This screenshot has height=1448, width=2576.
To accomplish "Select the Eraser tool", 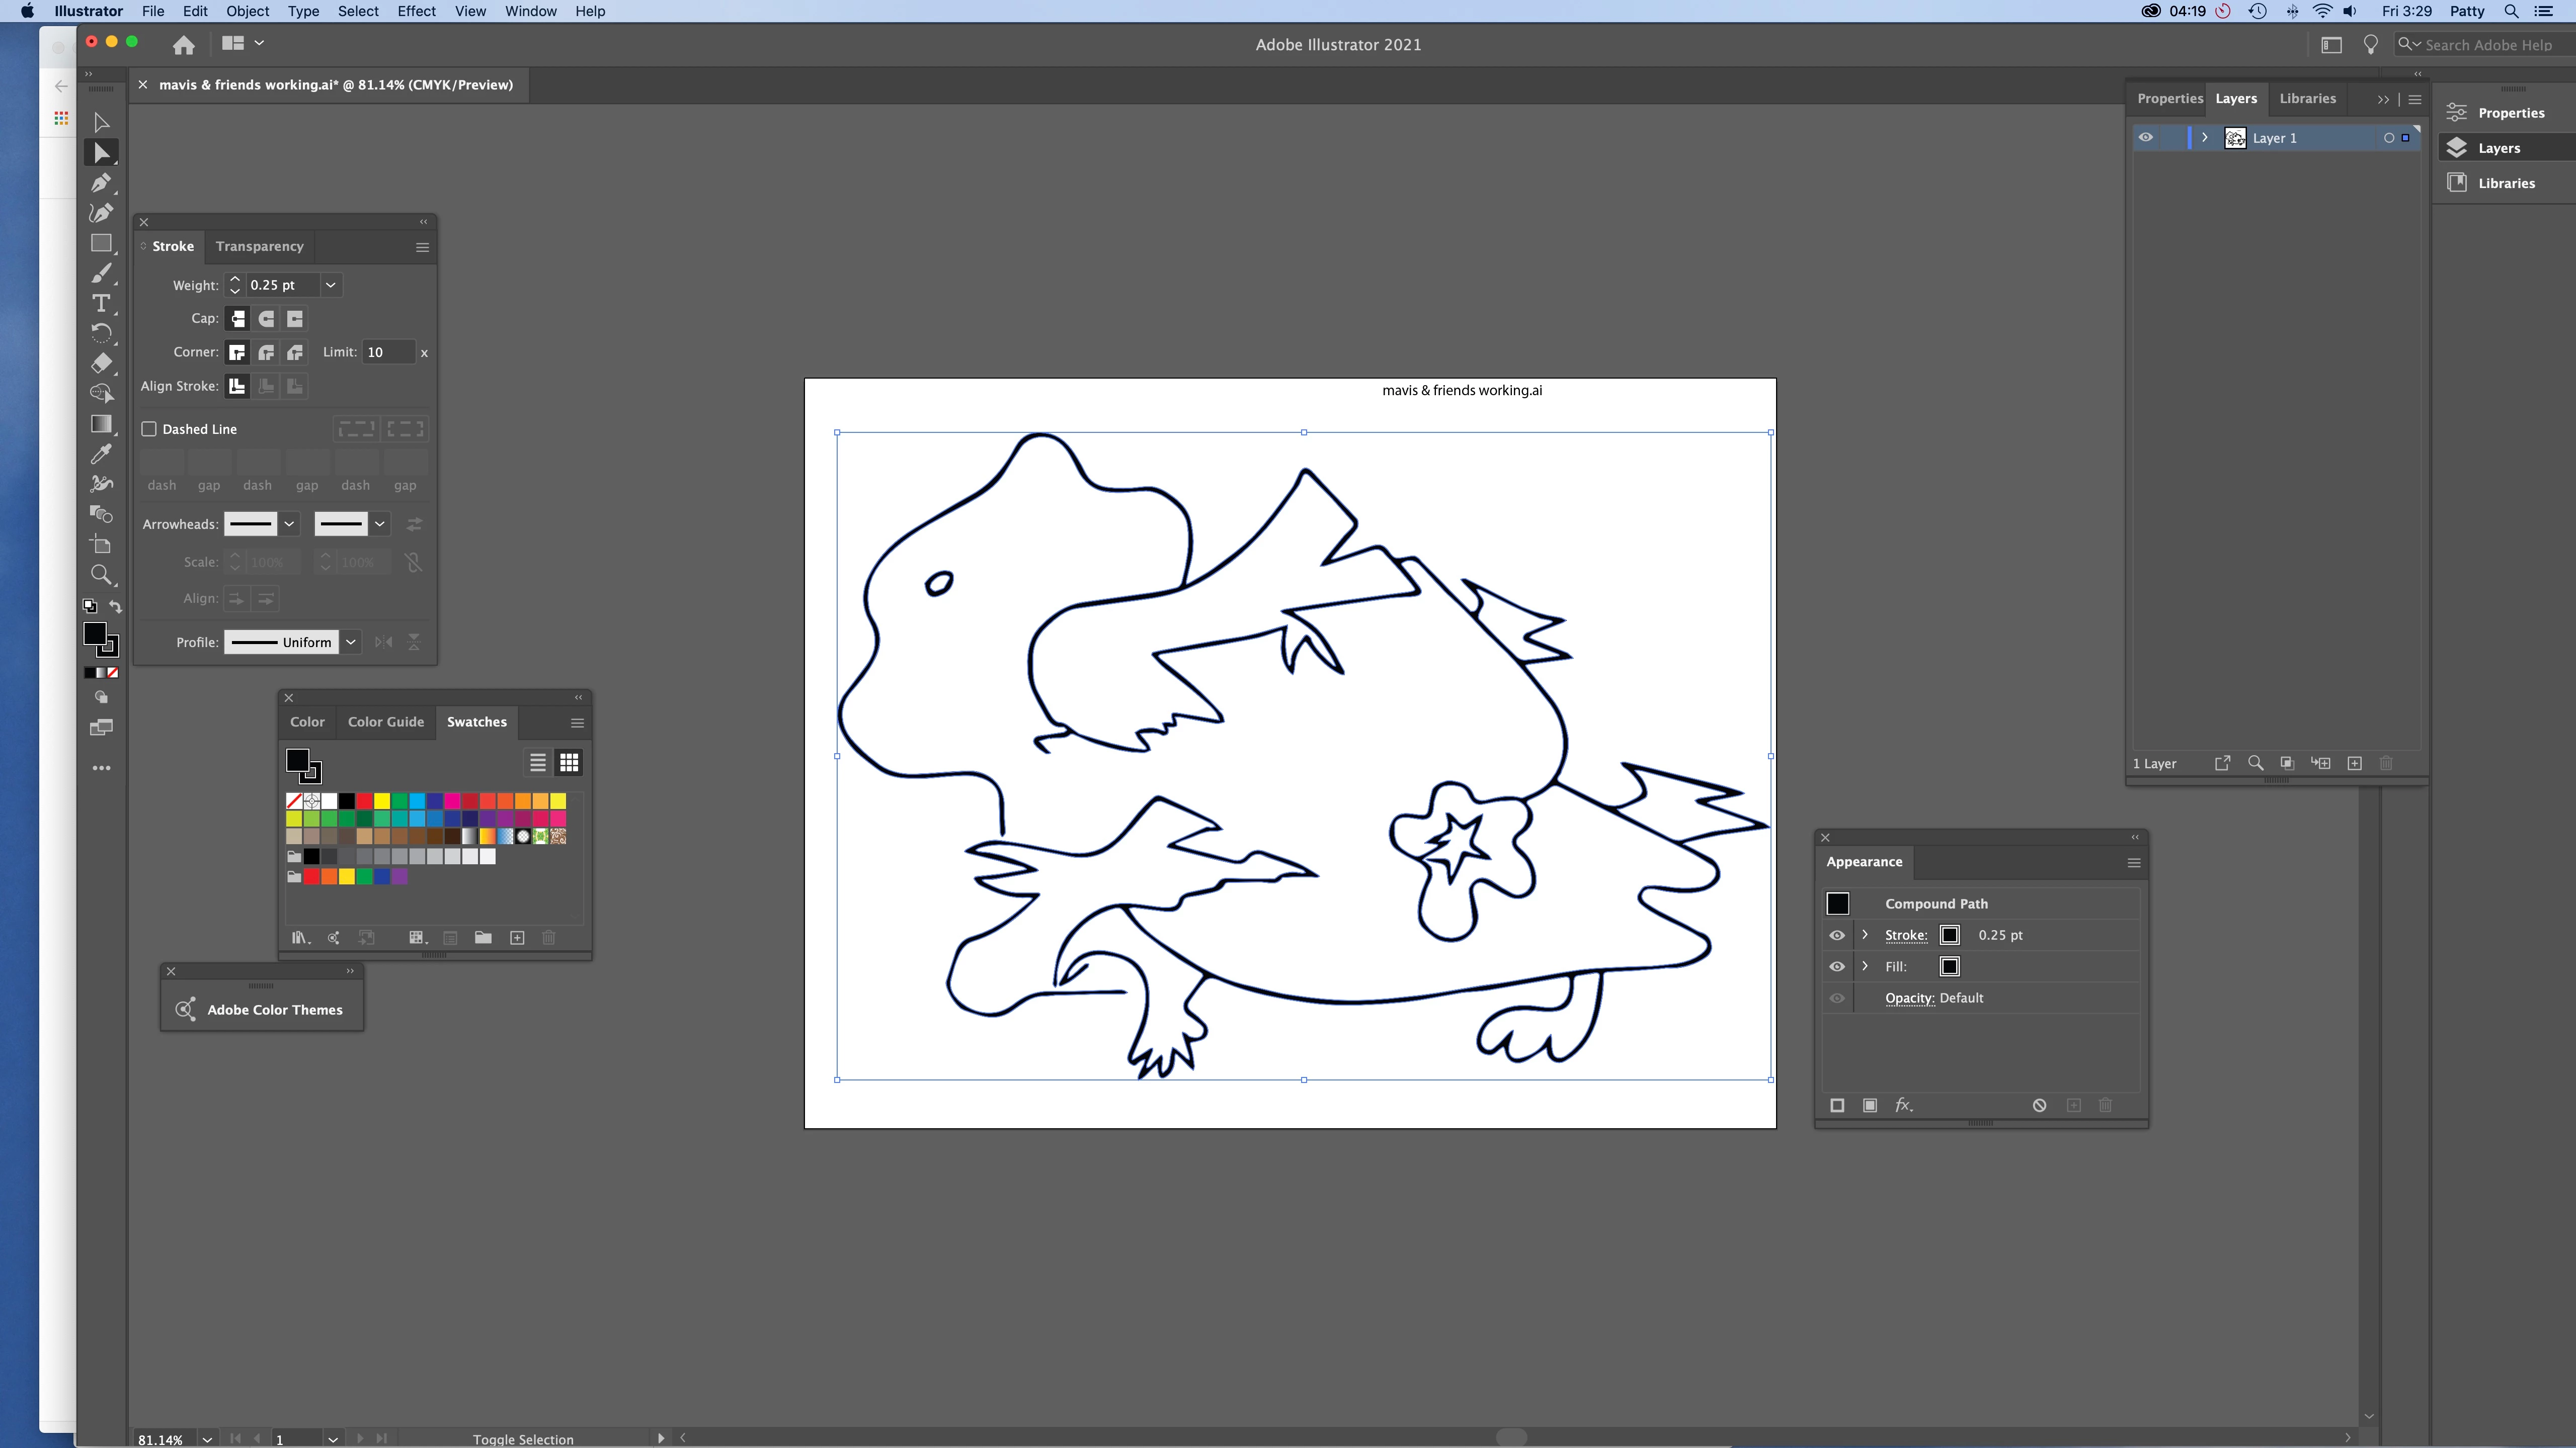I will point(101,363).
